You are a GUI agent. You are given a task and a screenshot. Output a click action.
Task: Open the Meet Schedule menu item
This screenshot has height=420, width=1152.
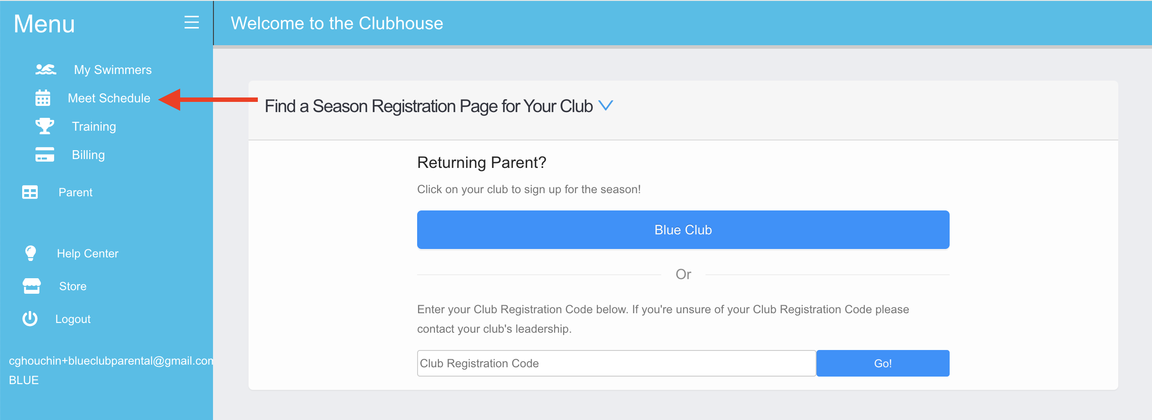tap(109, 98)
